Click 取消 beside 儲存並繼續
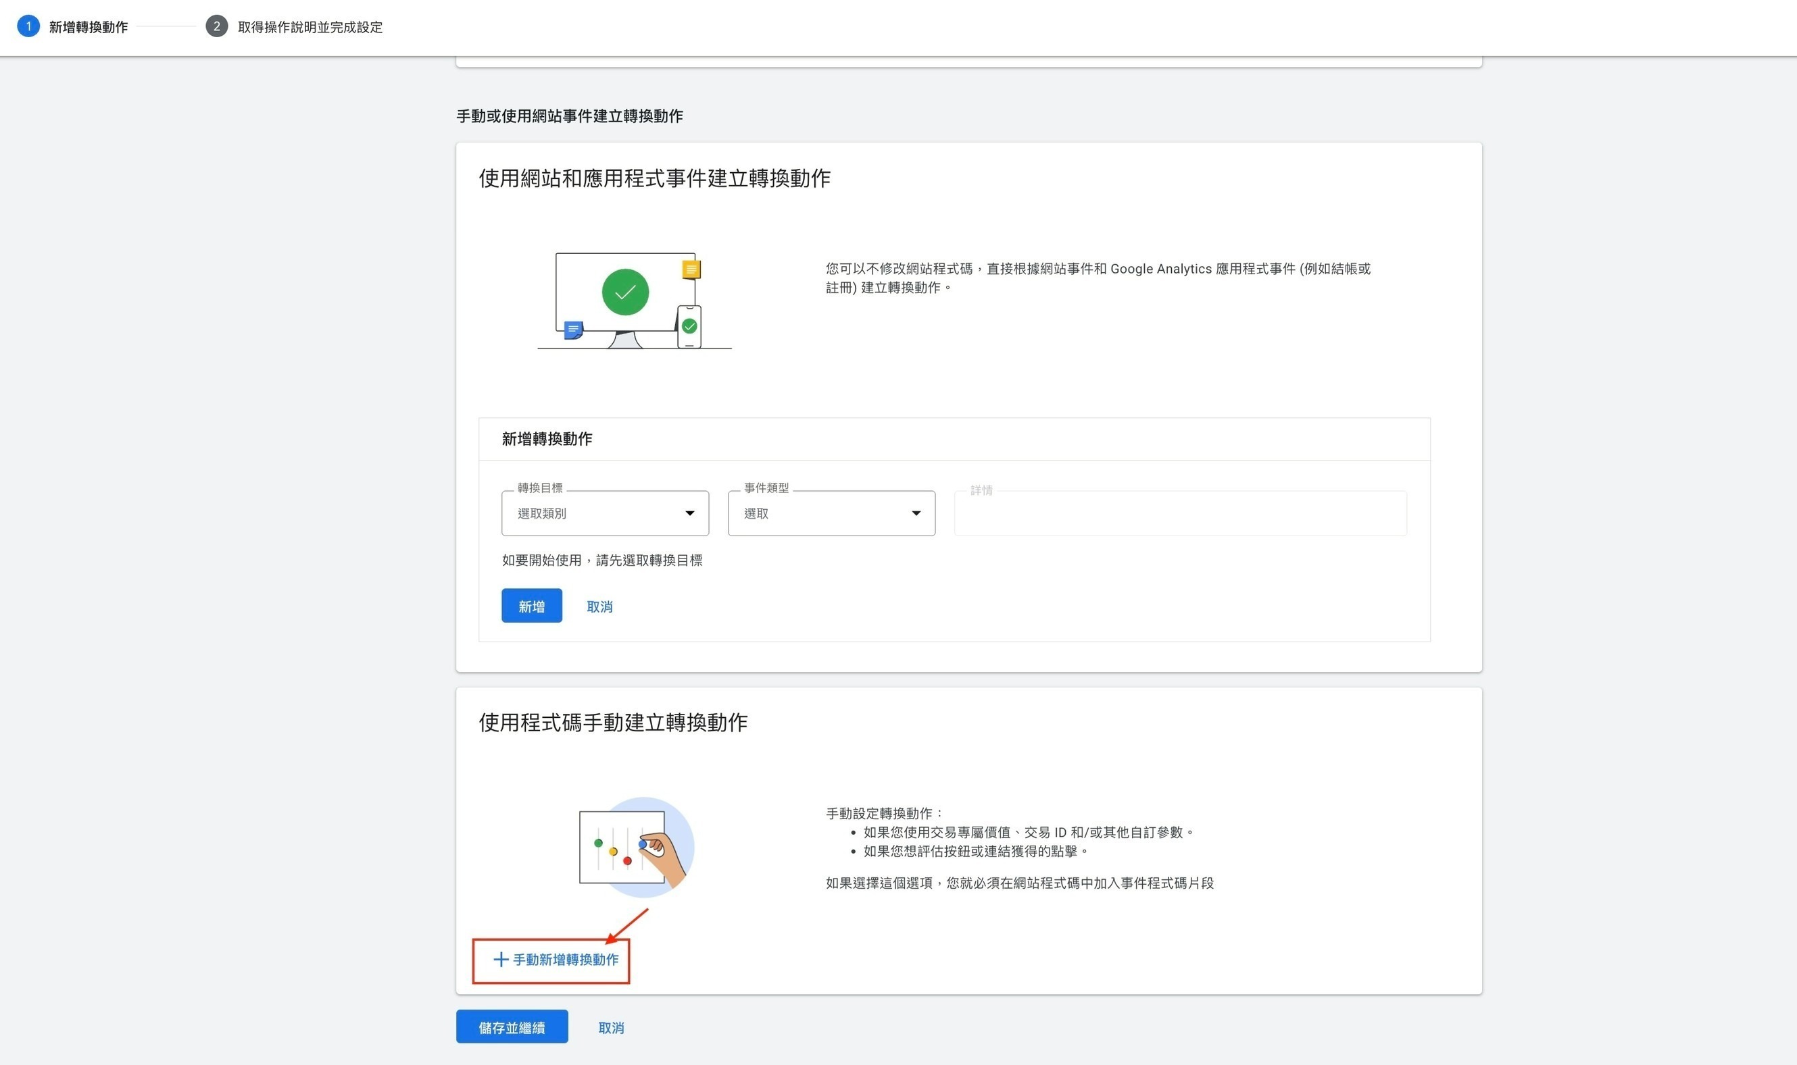1797x1065 pixels. coord(611,1028)
